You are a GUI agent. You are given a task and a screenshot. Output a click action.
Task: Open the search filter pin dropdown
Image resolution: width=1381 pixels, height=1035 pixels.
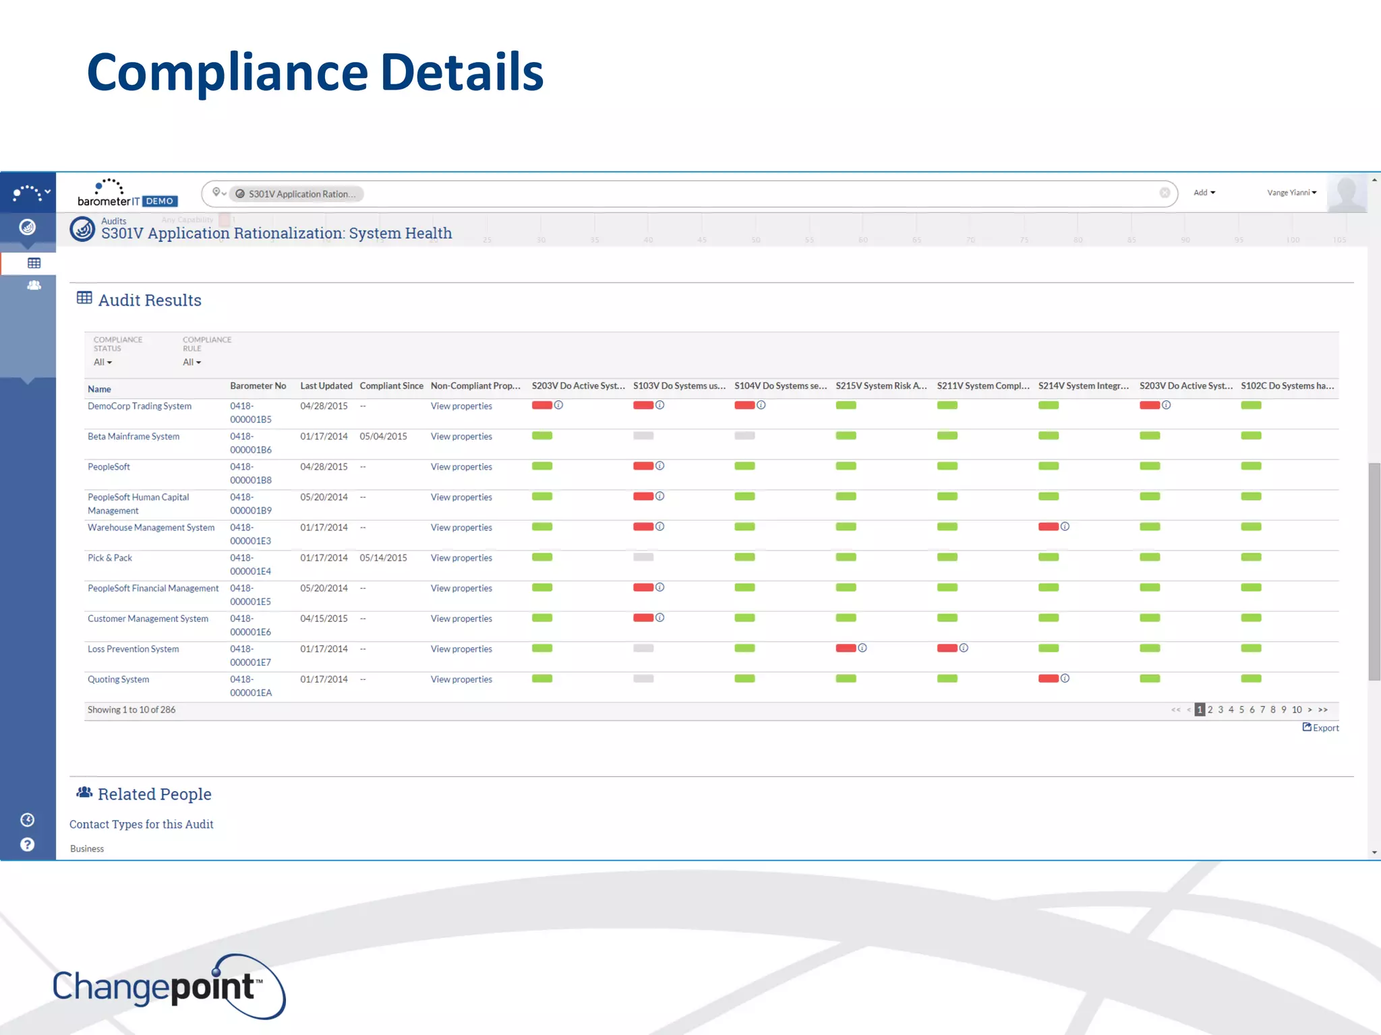click(218, 193)
